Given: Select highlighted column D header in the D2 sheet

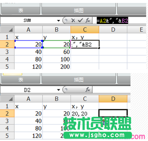Looking at the screenshot, I should click(x=113, y=99).
